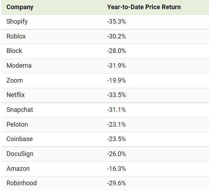
Task: Select the Shopify company cell
Action: [x=17, y=22]
